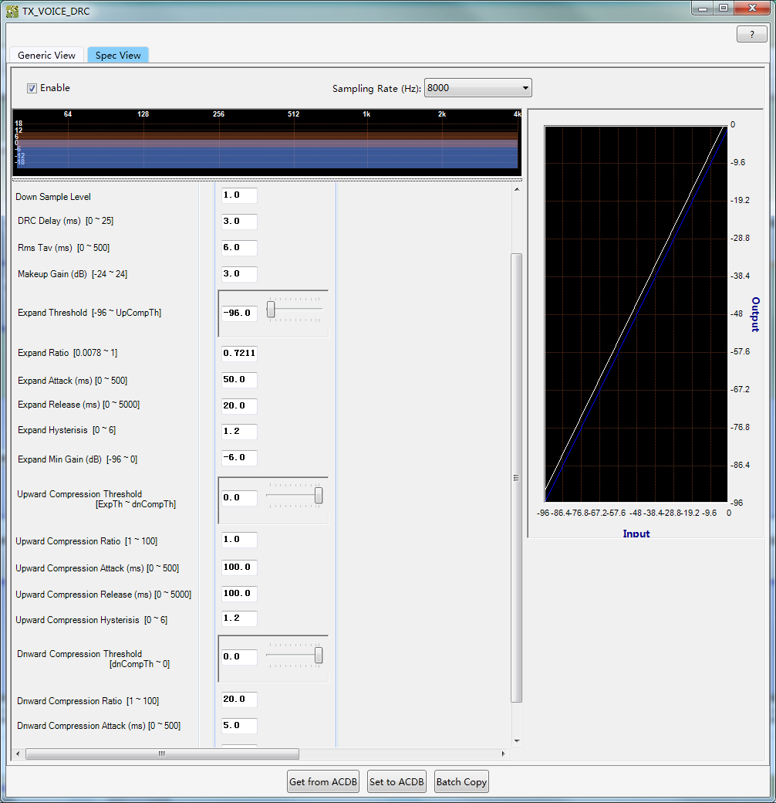Viewport: 776px width, 803px height.
Task: Click the DRC input-output curve graph
Action: pos(636,314)
